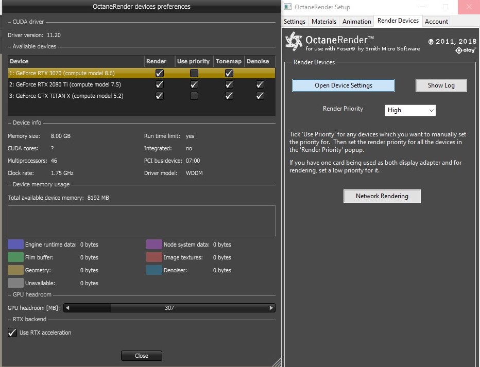Click the Multiprocessors 46 value
The image size is (480, 367).
click(54, 161)
